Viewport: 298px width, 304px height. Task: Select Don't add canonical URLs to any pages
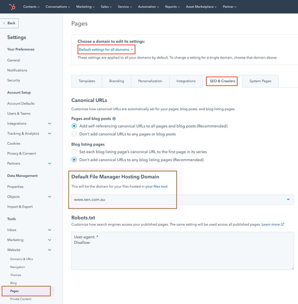click(x=74, y=134)
